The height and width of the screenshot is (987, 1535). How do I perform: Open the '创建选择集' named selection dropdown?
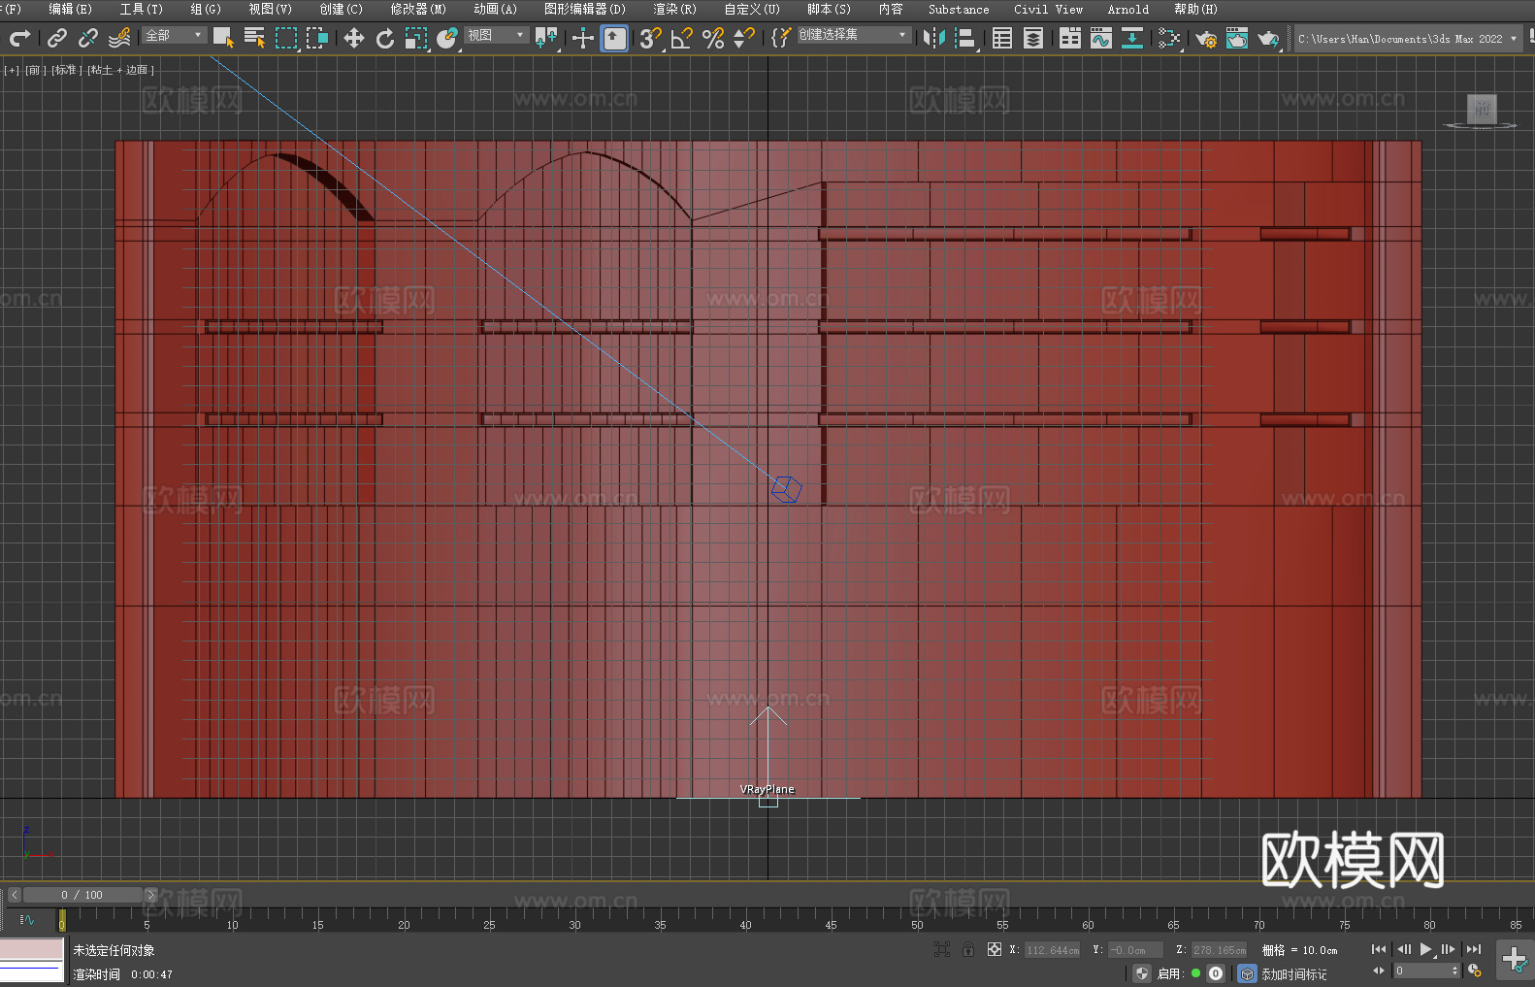click(854, 35)
